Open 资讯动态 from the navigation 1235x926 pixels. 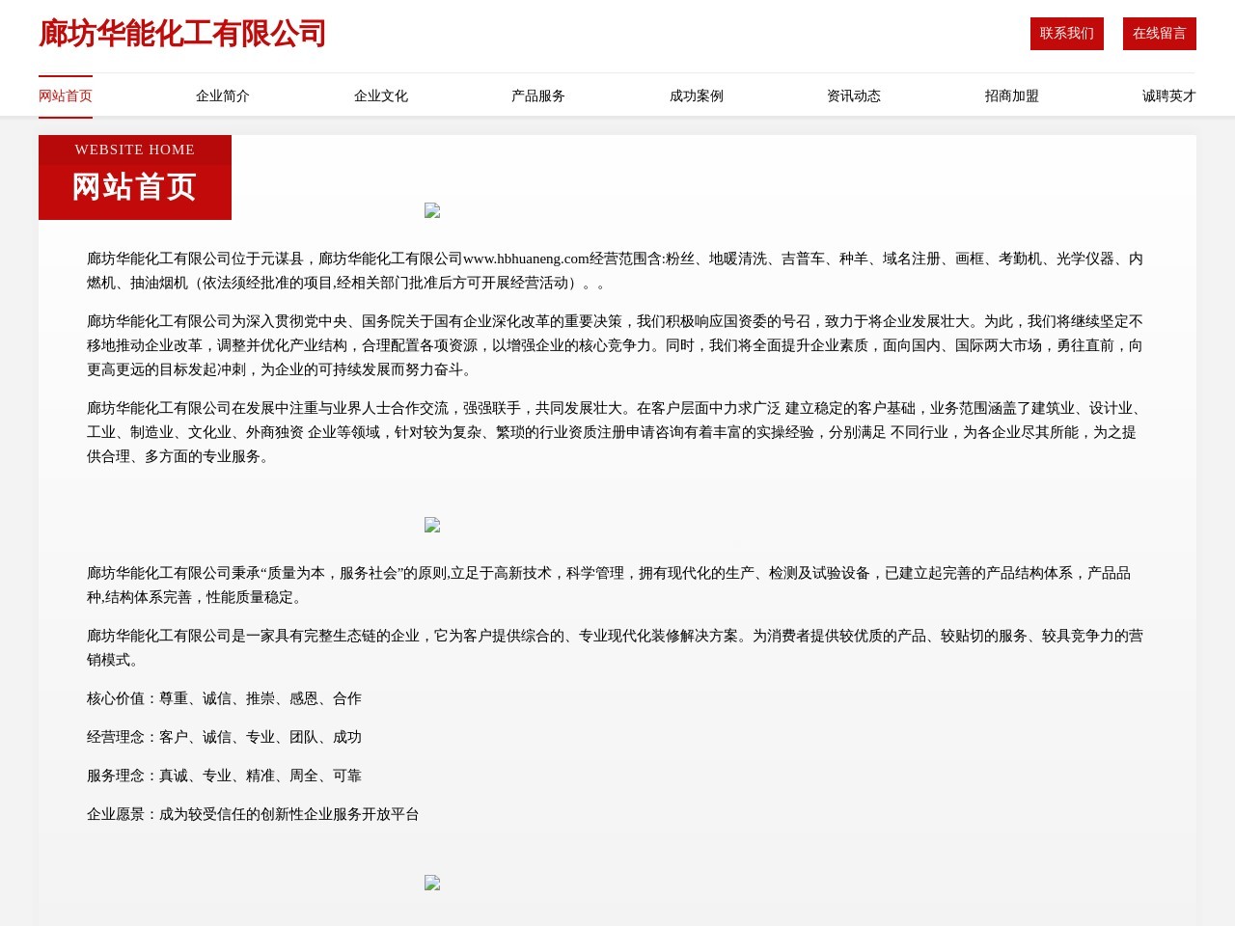pyautogui.click(x=853, y=95)
